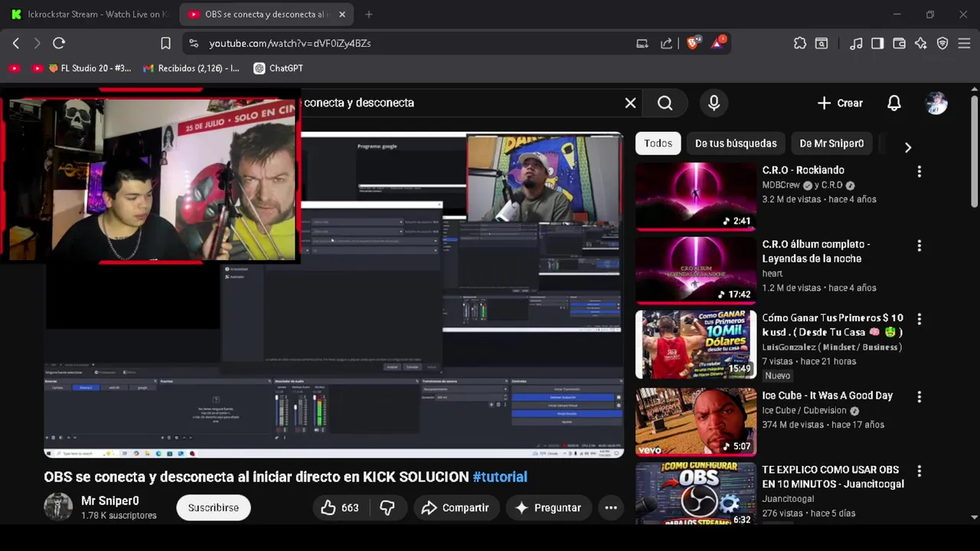Open Brave VPN shield icon

[x=942, y=44]
